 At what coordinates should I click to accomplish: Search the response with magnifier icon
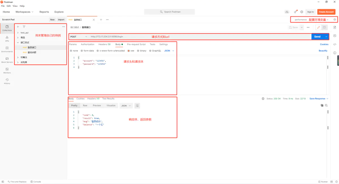[326, 105]
